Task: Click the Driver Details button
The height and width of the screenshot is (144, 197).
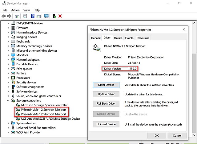Action: click(x=106, y=85)
